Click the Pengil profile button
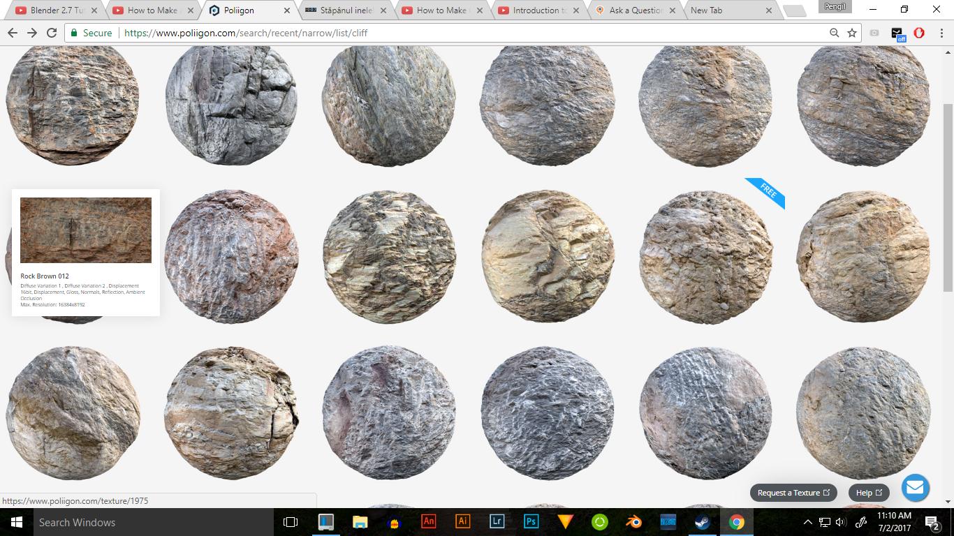 (835, 6)
